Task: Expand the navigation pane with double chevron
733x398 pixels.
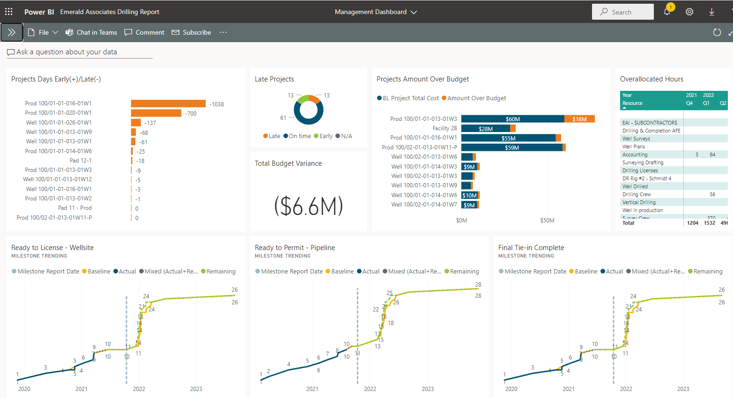Action: coord(12,32)
